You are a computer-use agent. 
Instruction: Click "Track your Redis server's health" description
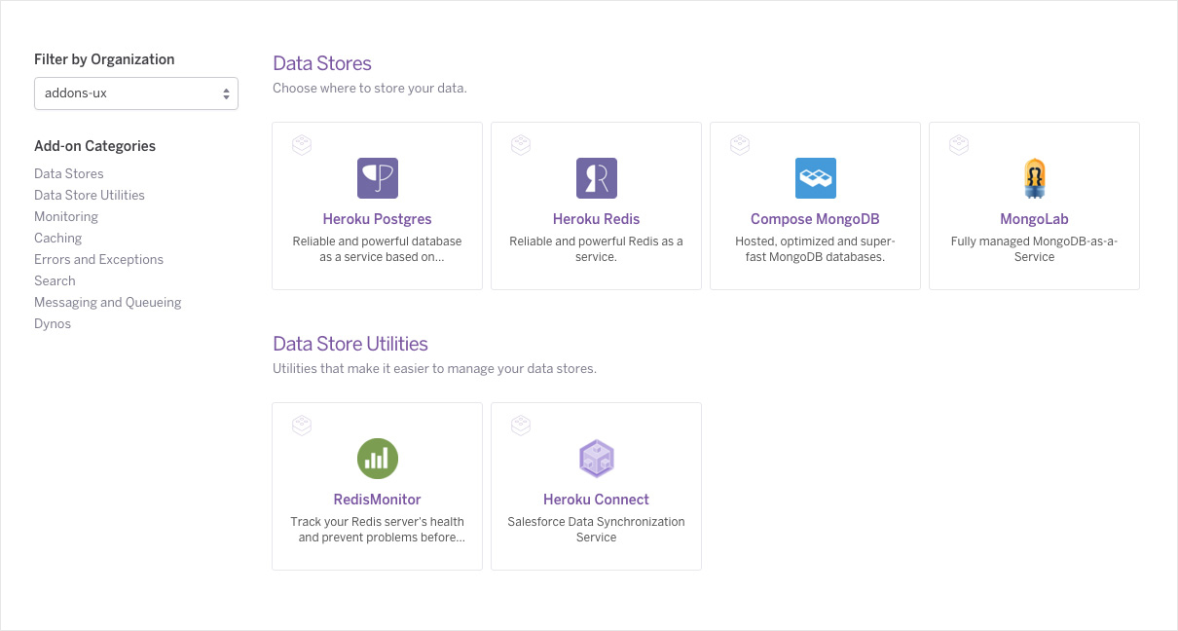pos(378,530)
